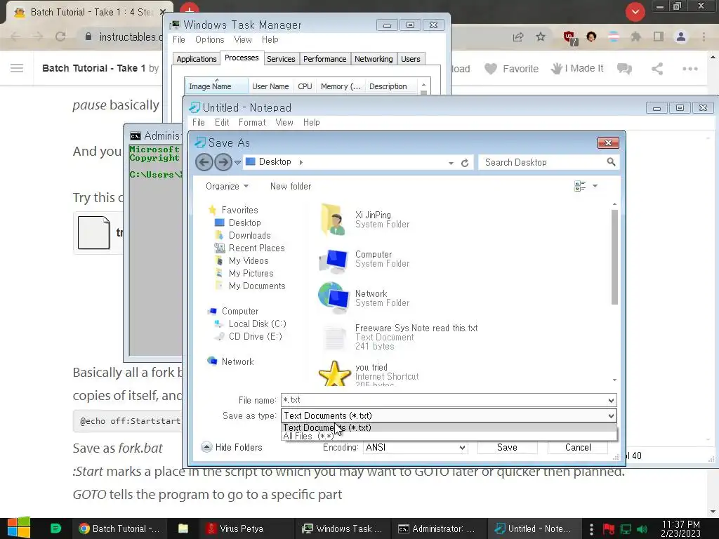Open recent locations dropdown beside Forward arrow

click(237, 162)
